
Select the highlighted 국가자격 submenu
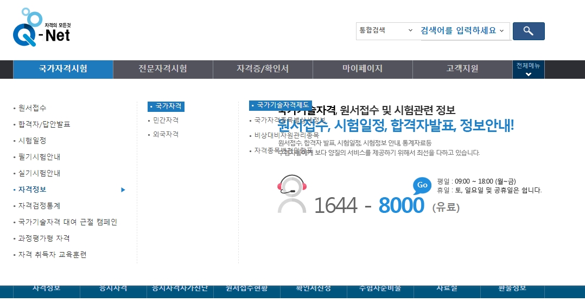[166, 106]
